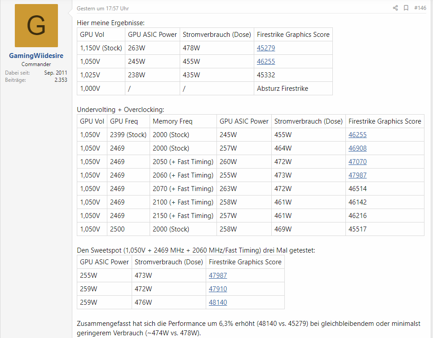This screenshot has width=433, height=338.
Task: Click the G avatar image
Action: coord(36,26)
